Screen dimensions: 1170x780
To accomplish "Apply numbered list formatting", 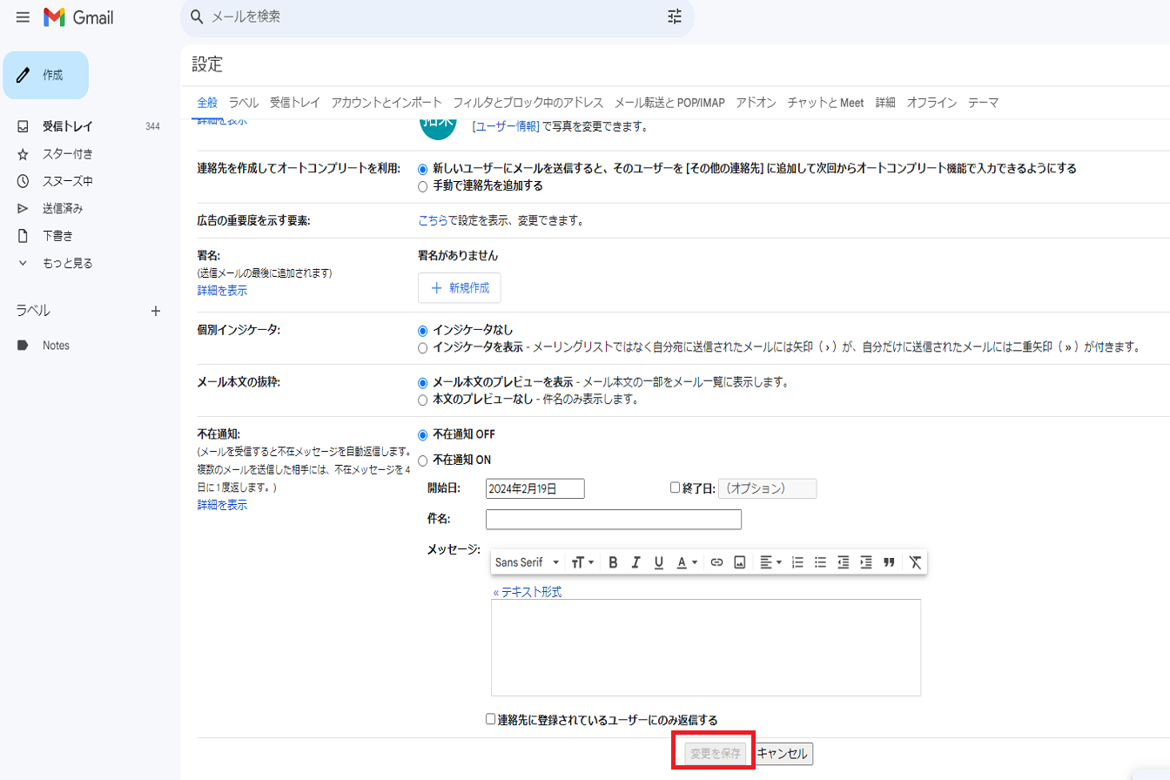I will 797,562.
